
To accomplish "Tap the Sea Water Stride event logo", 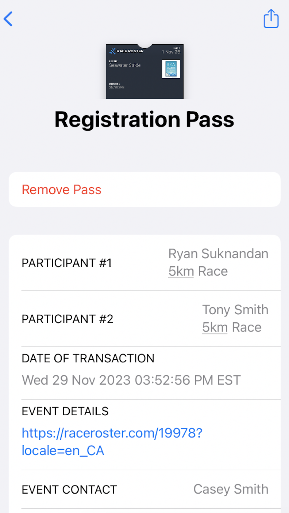I will [x=171, y=69].
